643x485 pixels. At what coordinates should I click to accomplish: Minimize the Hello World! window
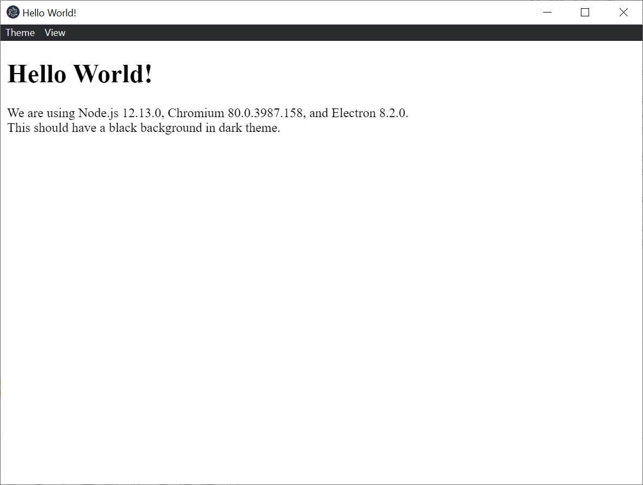(548, 13)
